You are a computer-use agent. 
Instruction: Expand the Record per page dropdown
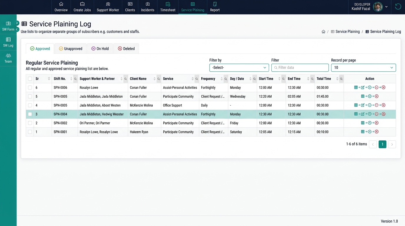tap(363, 68)
